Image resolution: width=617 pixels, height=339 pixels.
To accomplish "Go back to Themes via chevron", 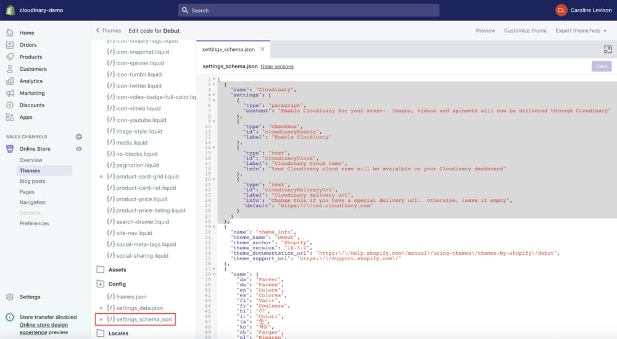I will [x=97, y=30].
